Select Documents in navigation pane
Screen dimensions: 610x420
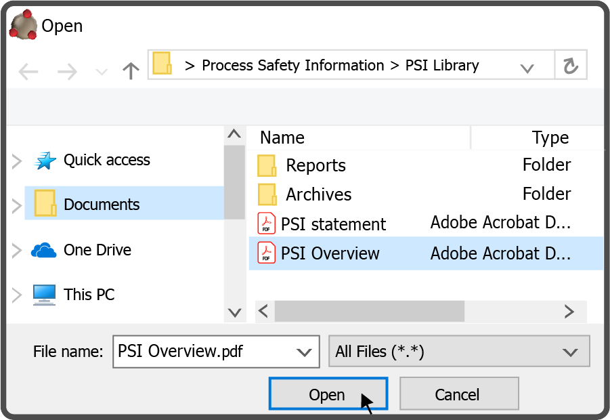point(102,204)
